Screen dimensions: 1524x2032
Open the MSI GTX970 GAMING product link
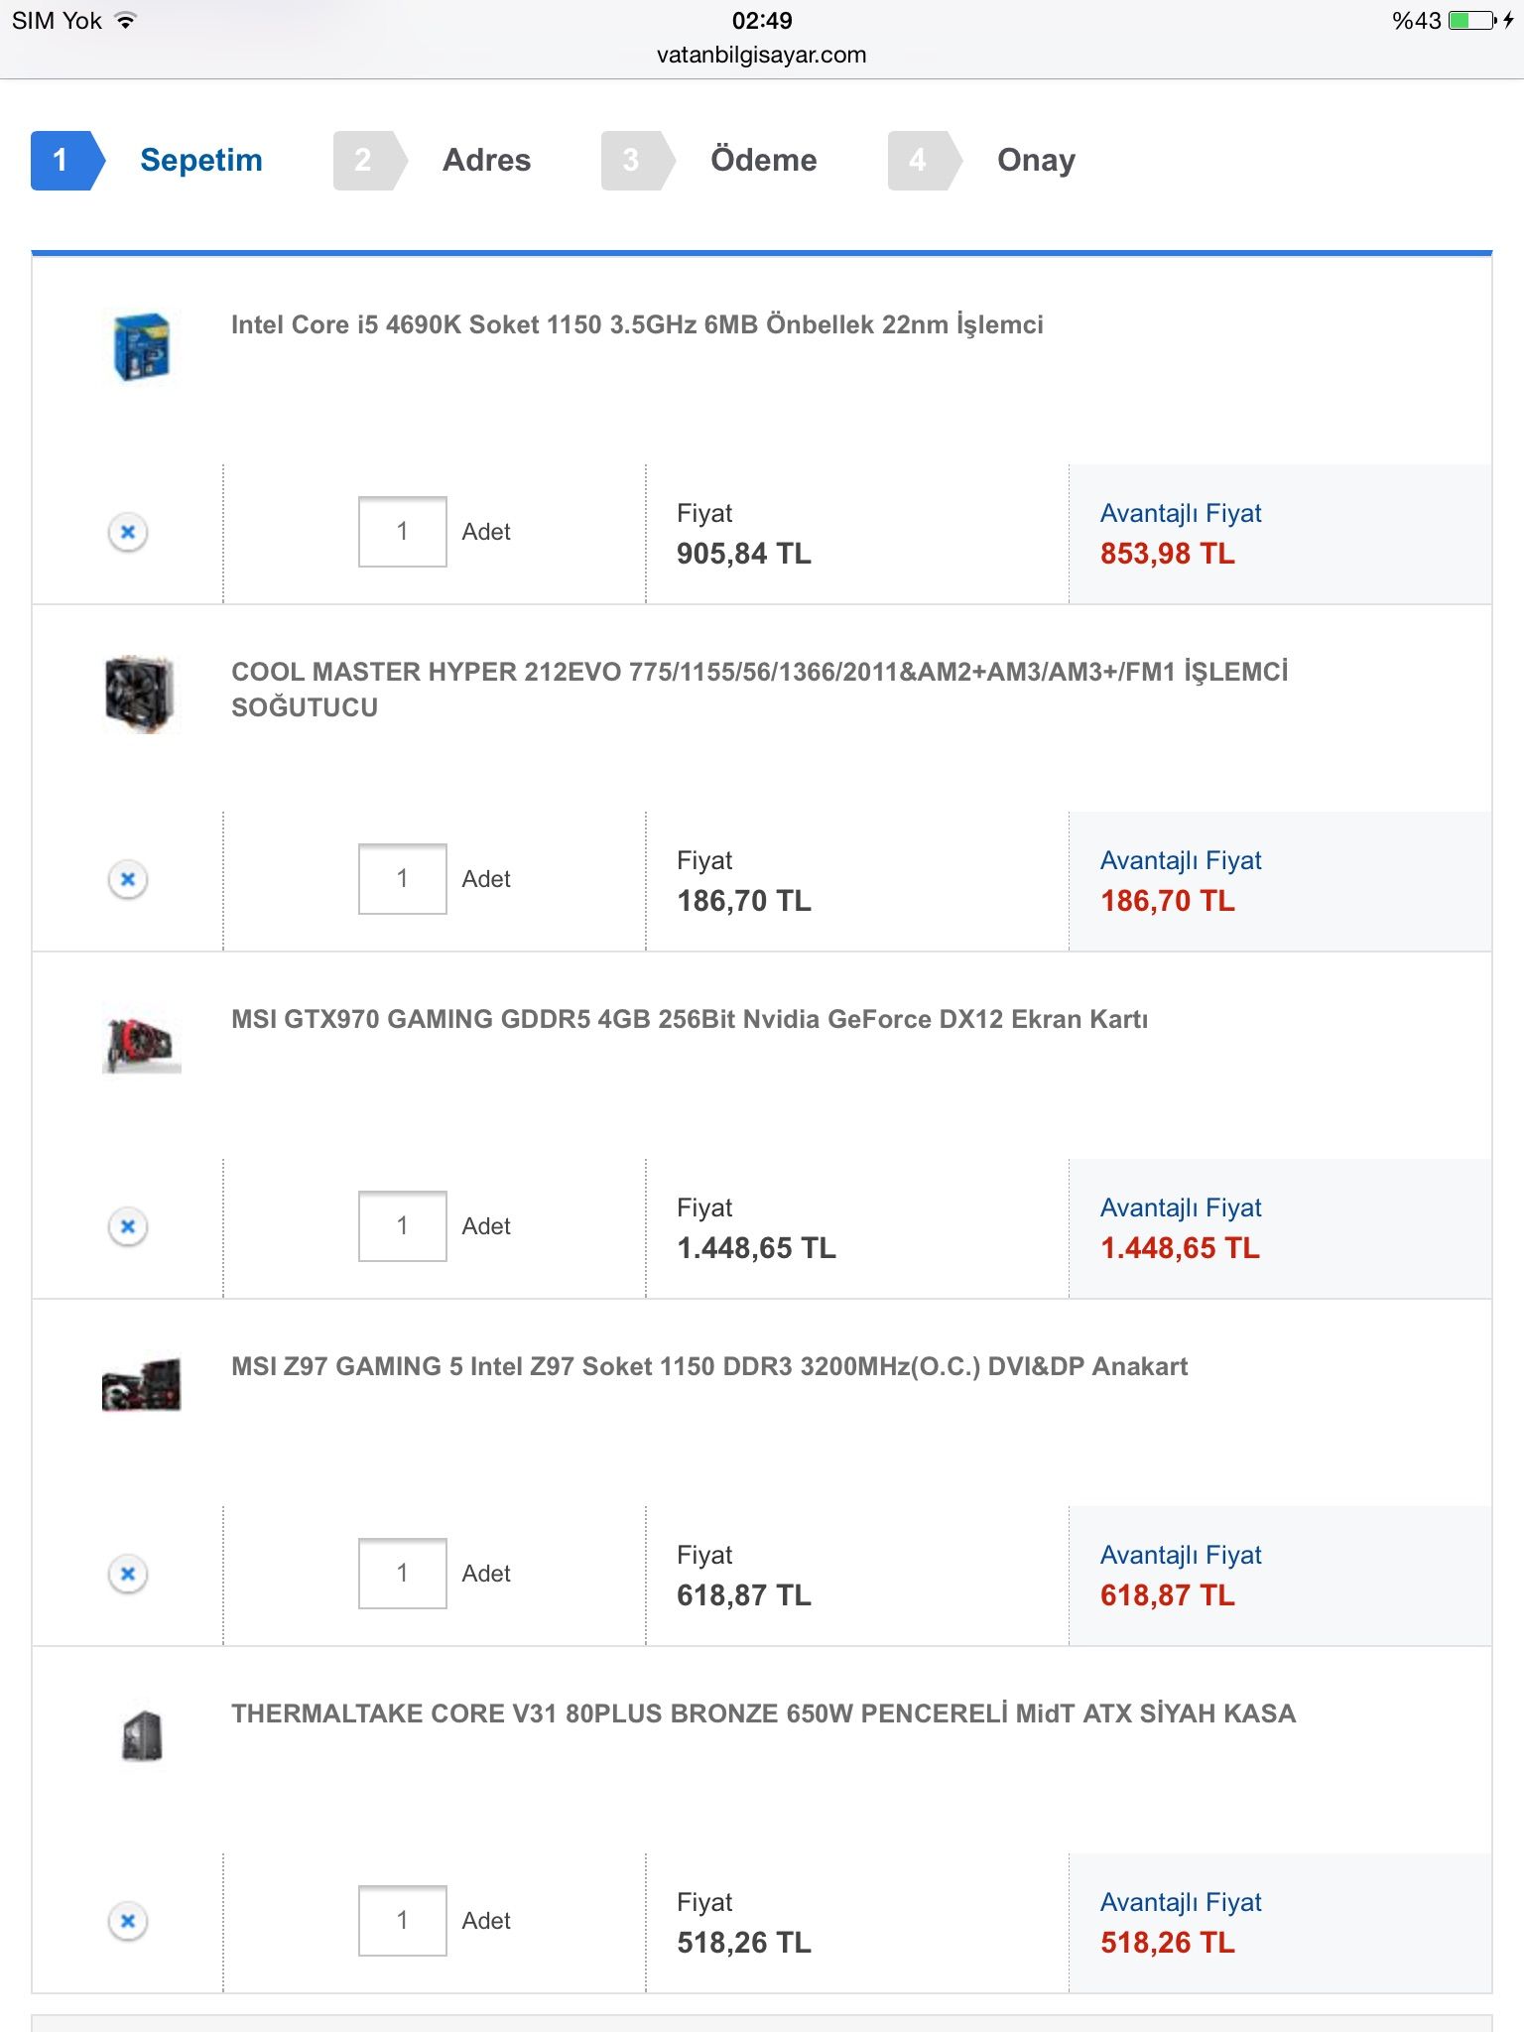coord(689,1019)
